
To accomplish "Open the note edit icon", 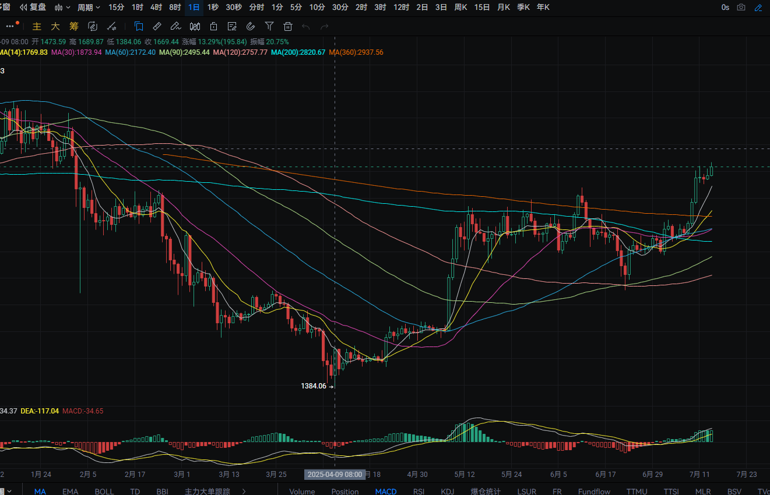I will [232, 26].
